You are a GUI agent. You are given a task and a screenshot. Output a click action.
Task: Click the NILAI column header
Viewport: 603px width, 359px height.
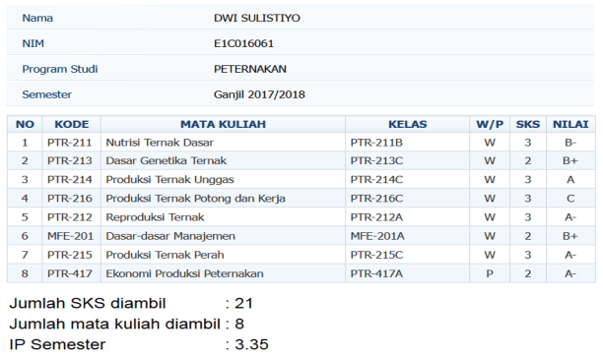point(570,124)
